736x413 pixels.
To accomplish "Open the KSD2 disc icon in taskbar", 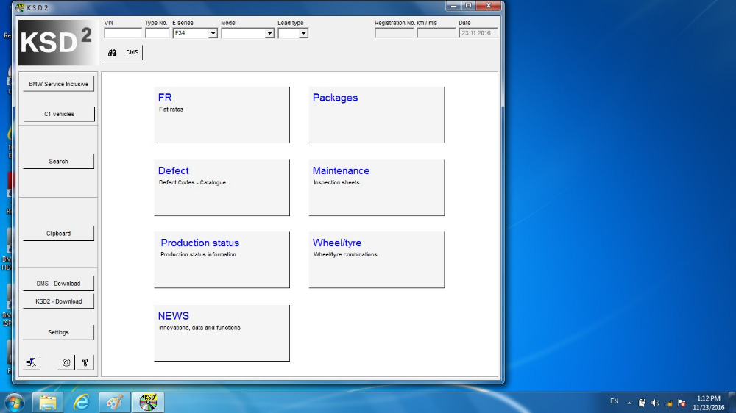I will click(x=149, y=402).
